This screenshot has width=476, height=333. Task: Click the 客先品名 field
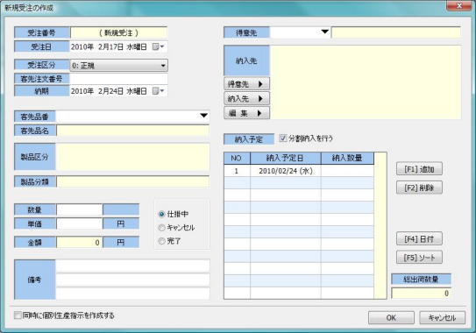tap(133, 131)
